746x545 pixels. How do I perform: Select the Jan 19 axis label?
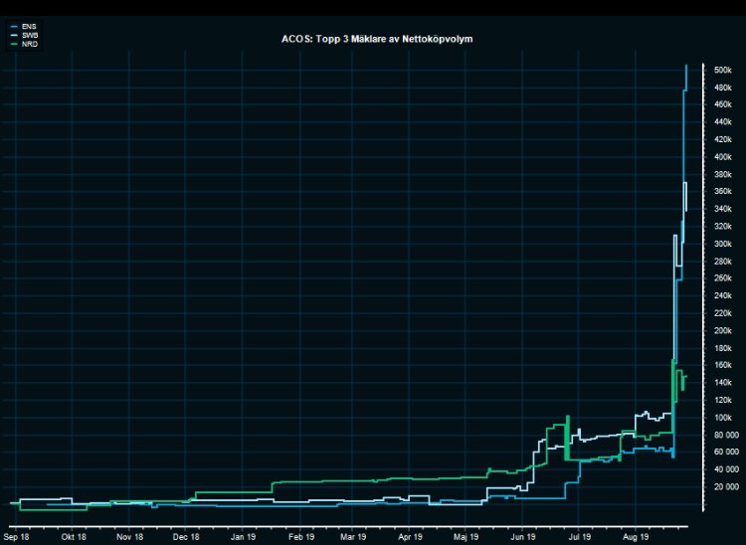243,537
